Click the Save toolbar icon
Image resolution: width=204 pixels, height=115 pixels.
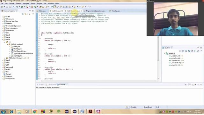[7, 7]
